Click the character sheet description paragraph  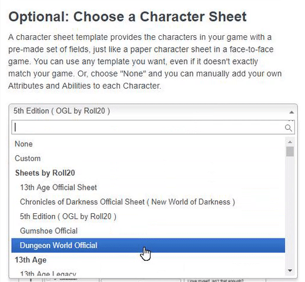[x=145, y=61]
